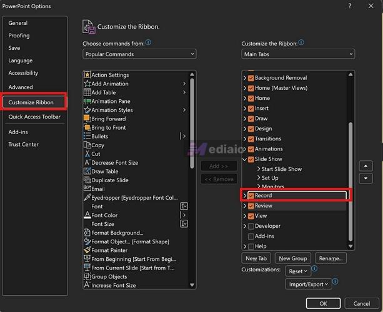
Task: Open the Choose commands from dropdown
Action: (139, 54)
